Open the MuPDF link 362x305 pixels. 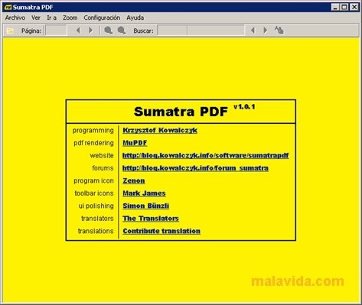(x=135, y=143)
